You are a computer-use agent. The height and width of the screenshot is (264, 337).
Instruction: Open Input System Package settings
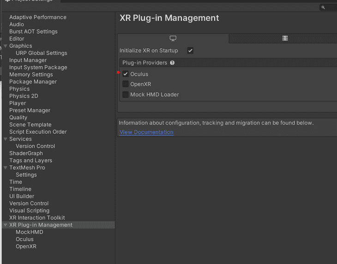click(x=38, y=67)
